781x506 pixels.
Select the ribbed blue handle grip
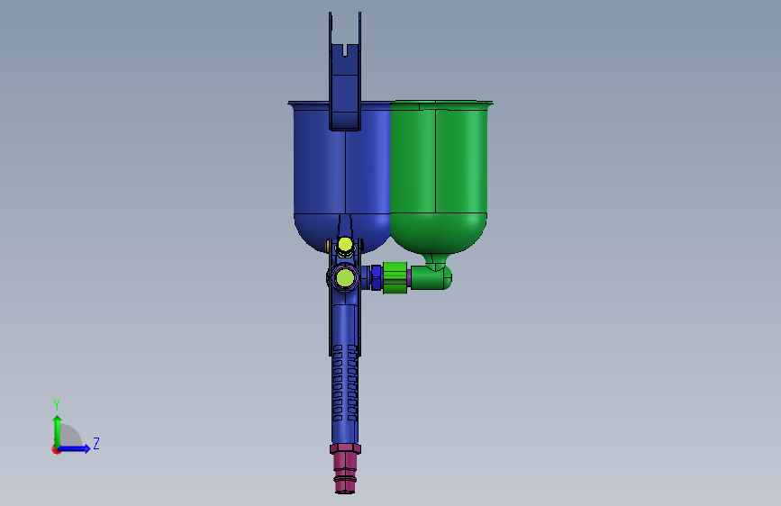point(345,384)
